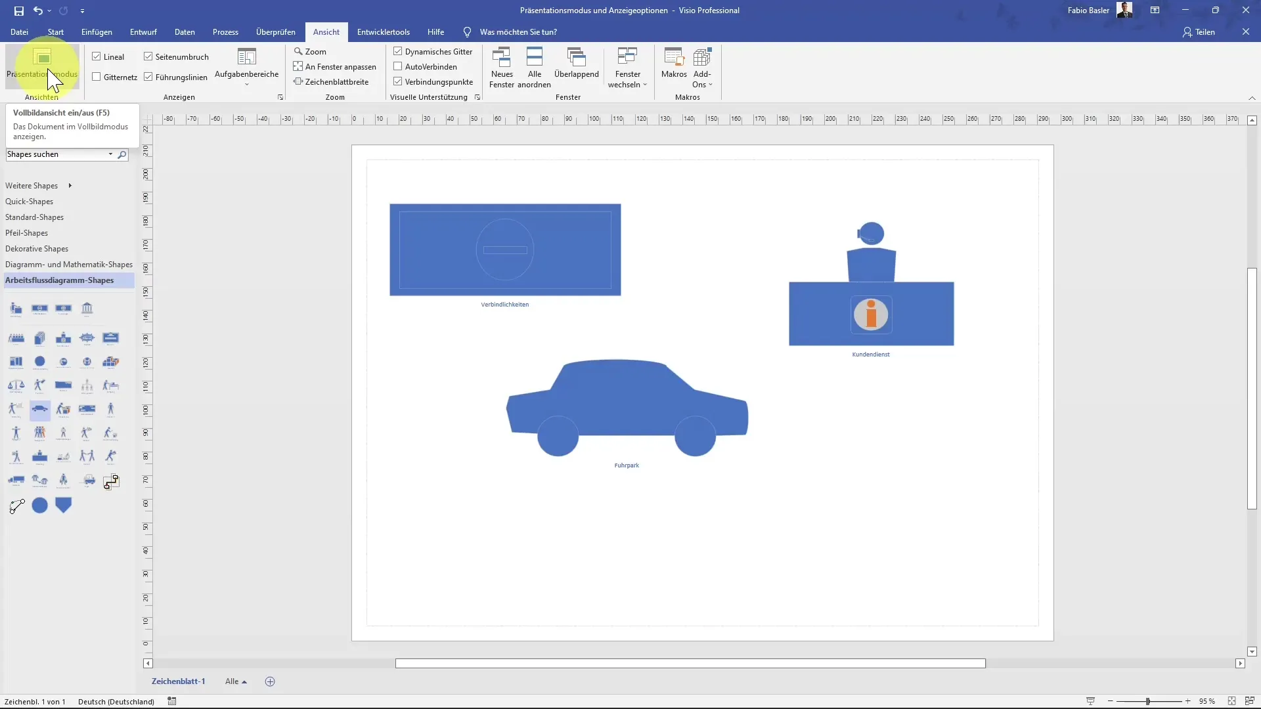Open the Shapes suchen dropdown arrow
The width and height of the screenshot is (1261, 709).
110,154
